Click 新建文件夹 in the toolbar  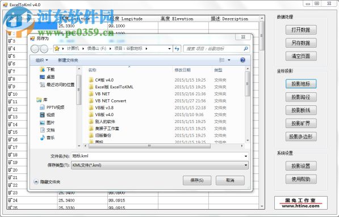pyautogui.click(x=68, y=60)
